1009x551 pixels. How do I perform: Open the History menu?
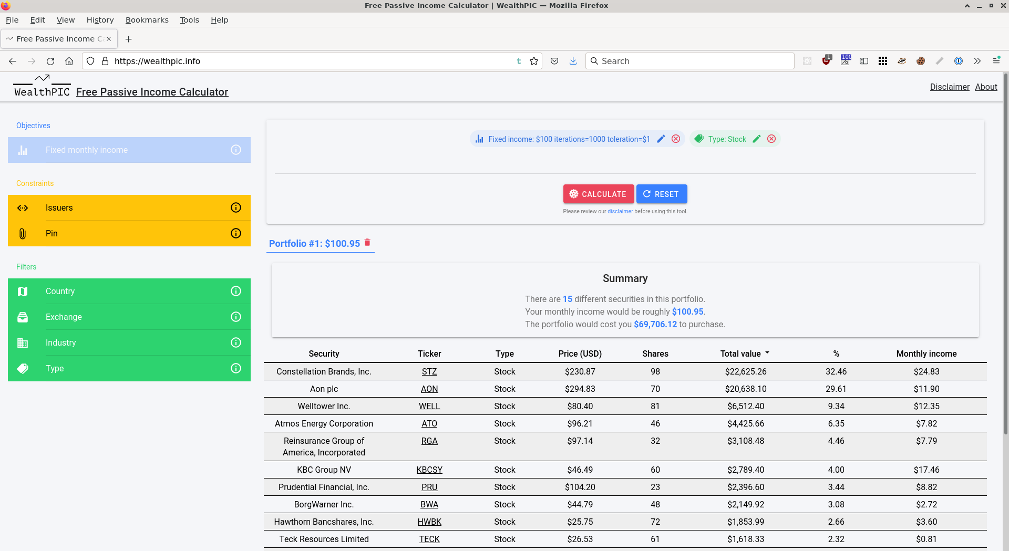coord(100,20)
